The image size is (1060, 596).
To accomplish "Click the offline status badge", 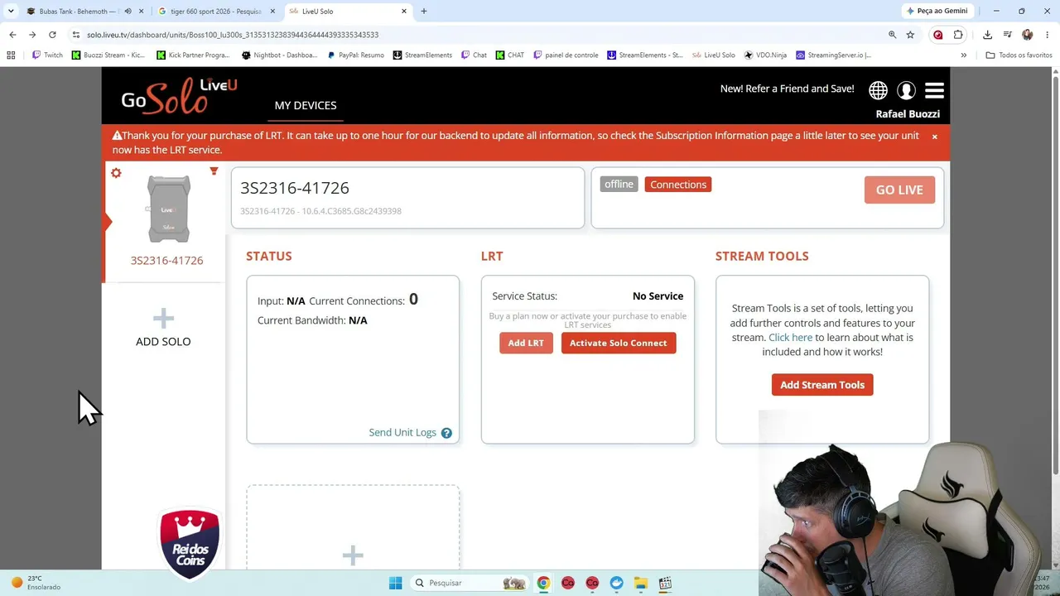I will (619, 185).
